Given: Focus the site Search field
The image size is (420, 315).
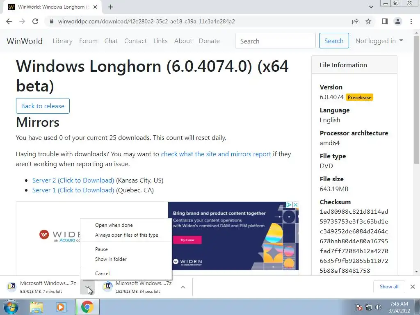Looking at the screenshot, I should 275,41.
